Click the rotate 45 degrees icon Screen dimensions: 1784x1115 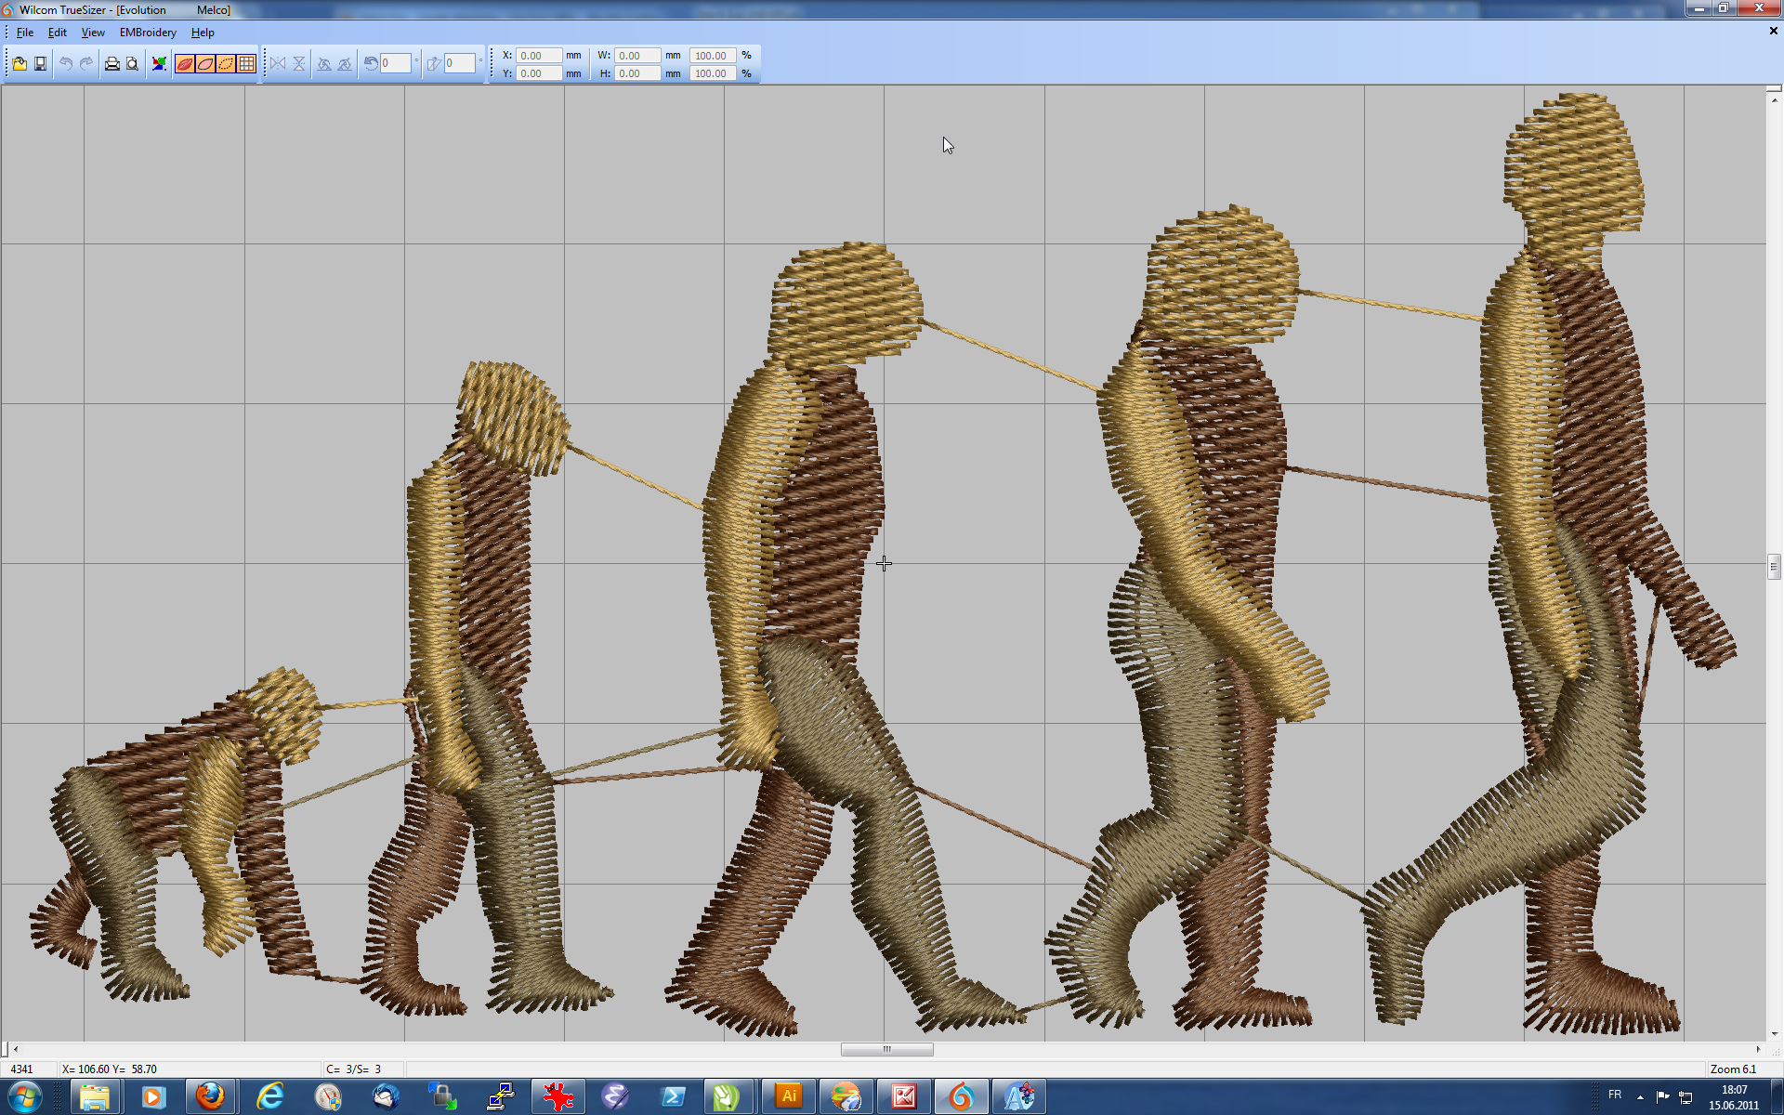point(324,64)
